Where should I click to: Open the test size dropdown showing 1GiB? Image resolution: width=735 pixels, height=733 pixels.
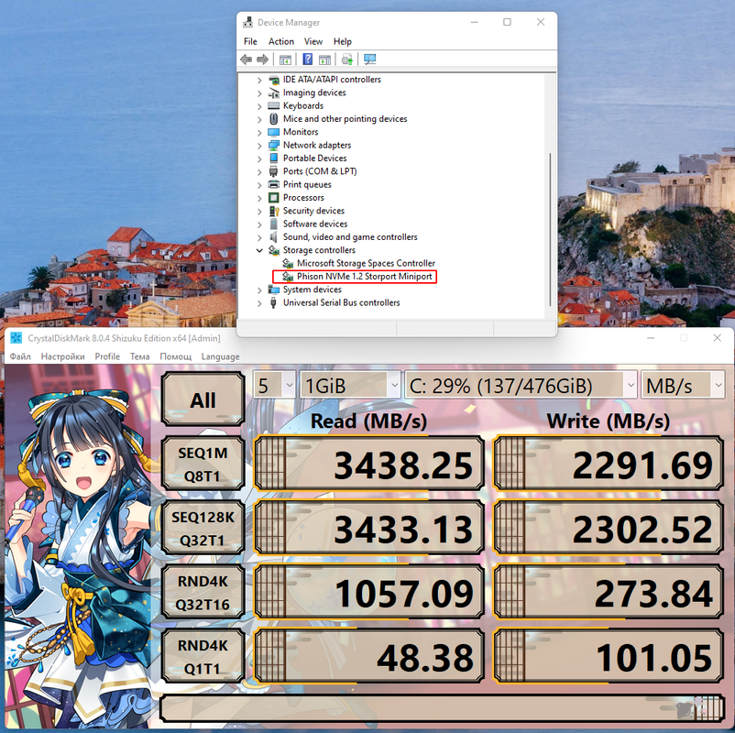coord(350,386)
